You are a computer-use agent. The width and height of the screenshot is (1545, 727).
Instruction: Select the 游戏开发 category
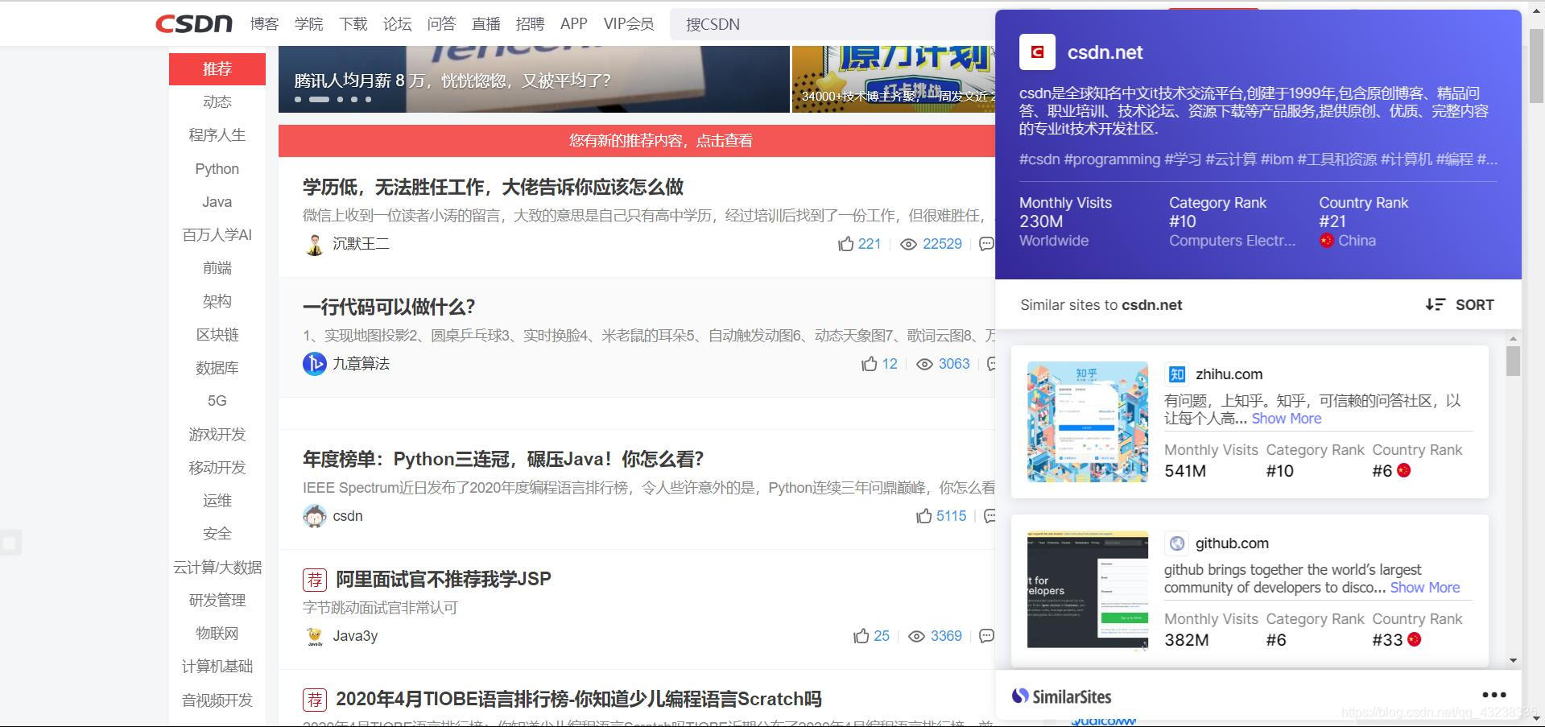217,435
